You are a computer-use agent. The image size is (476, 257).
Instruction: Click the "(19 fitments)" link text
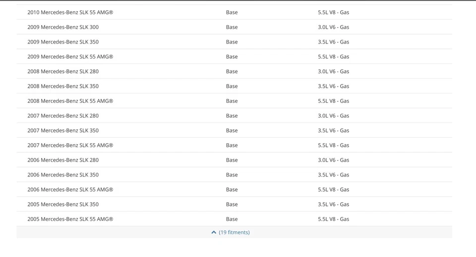point(234,232)
